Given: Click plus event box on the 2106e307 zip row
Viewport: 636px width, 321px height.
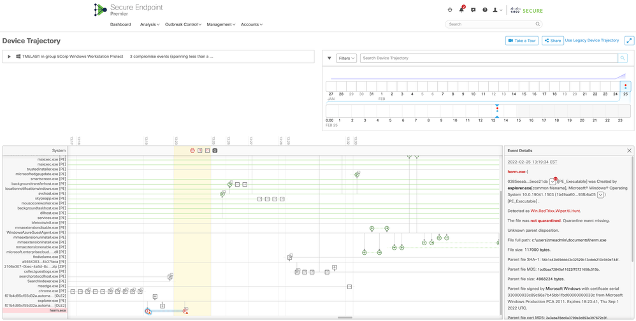Looking at the screenshot, I should coord(335,267).
